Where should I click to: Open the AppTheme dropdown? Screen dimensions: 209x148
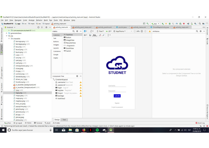point(120,31)
